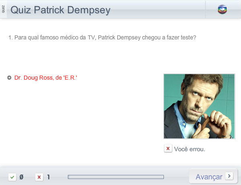
Task: Click the Quiz Patrick Dempsey title
Action: click(60, 10)
